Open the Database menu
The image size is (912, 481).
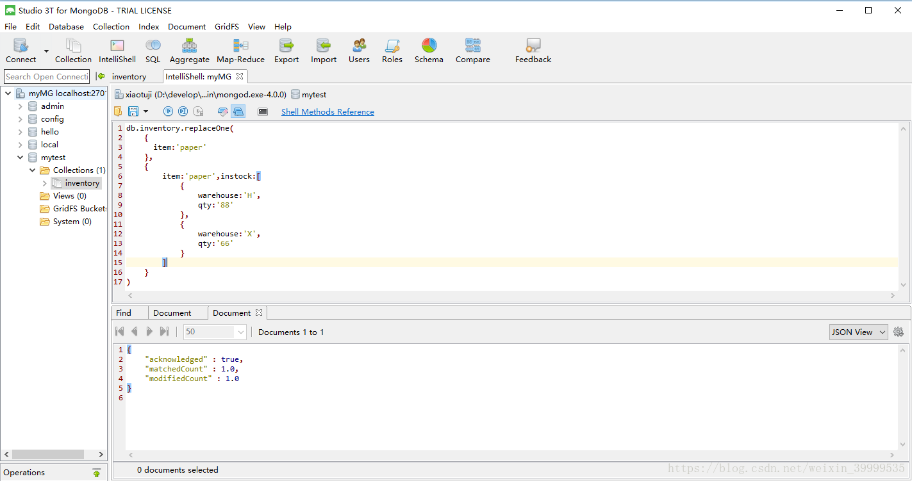point(67,26)
